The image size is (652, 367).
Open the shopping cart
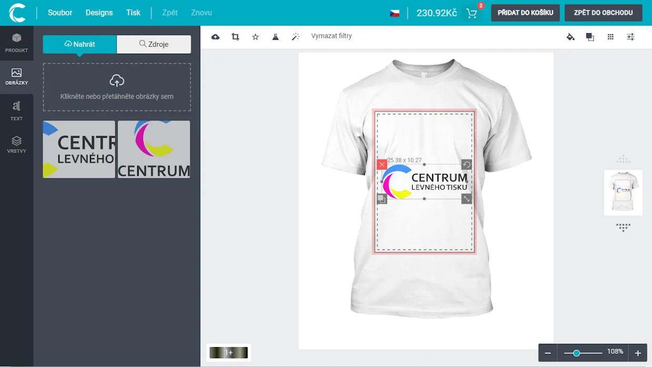[472, 13]
